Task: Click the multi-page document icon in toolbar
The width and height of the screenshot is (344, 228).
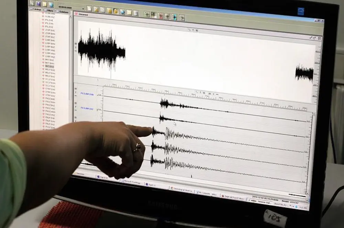Action: [x=103, y=10]
